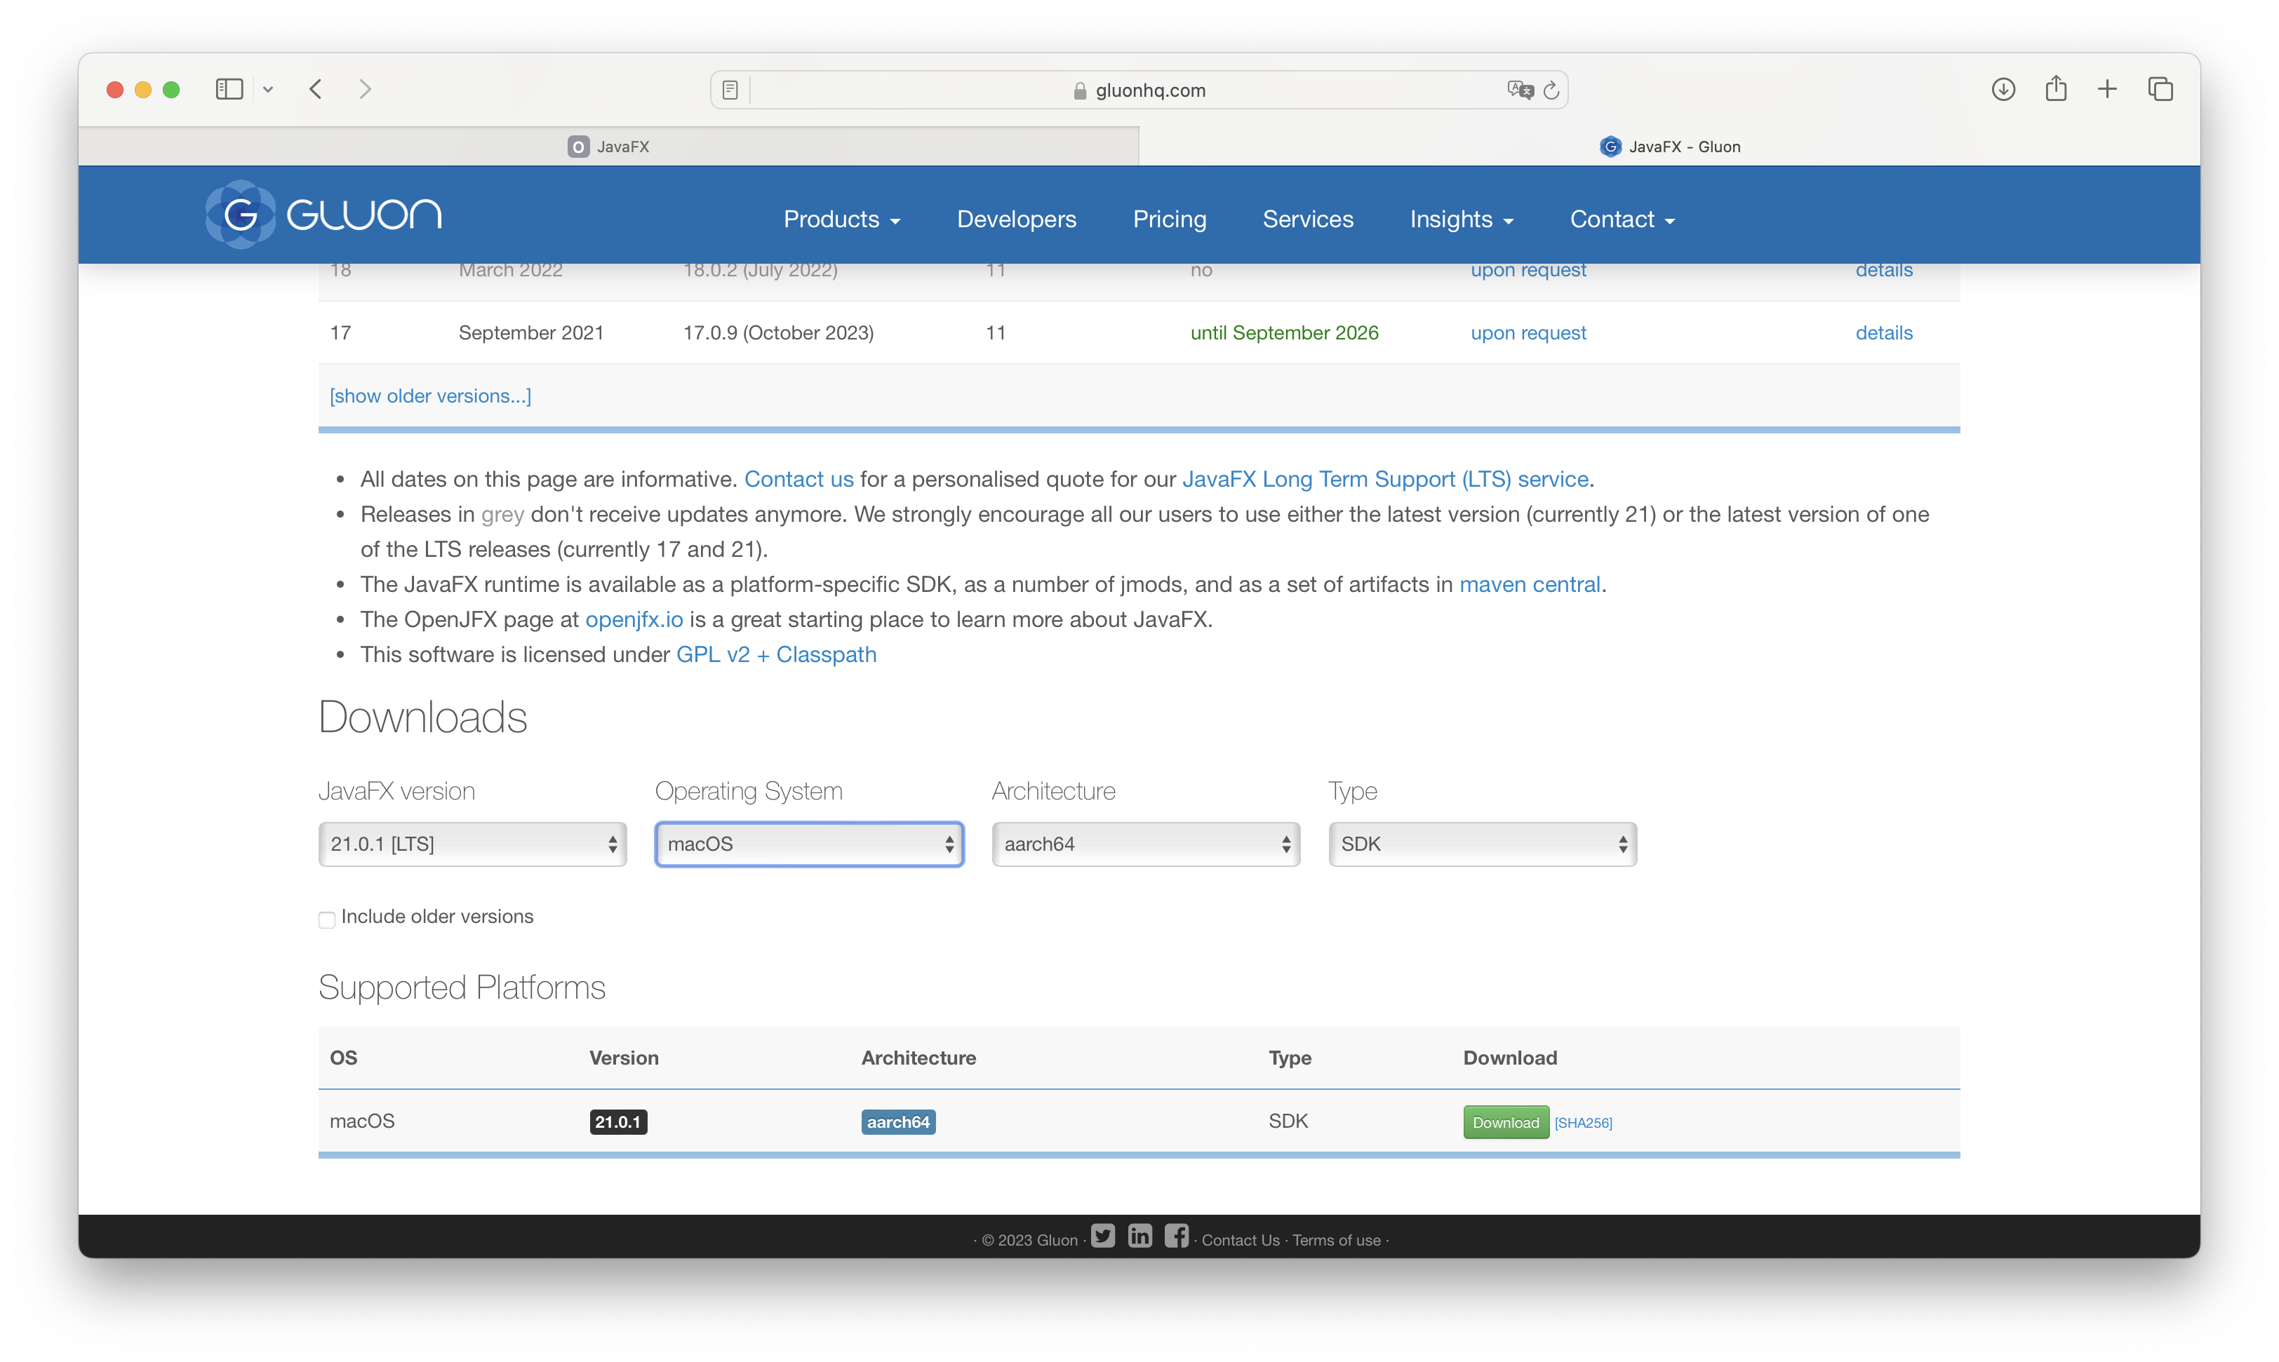The width and height of the screenshot is (2279, 1362).
Task: Toggle Safari sidebar icon
Action: [x=229, y=89]
